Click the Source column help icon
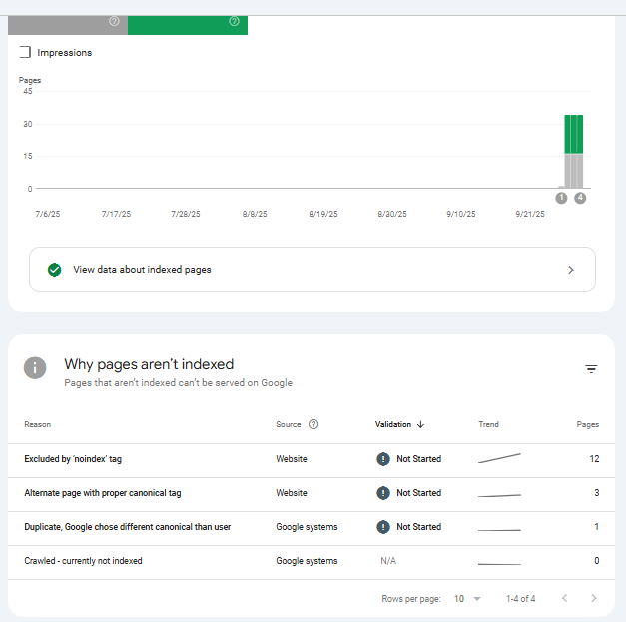 click(313, 424)
